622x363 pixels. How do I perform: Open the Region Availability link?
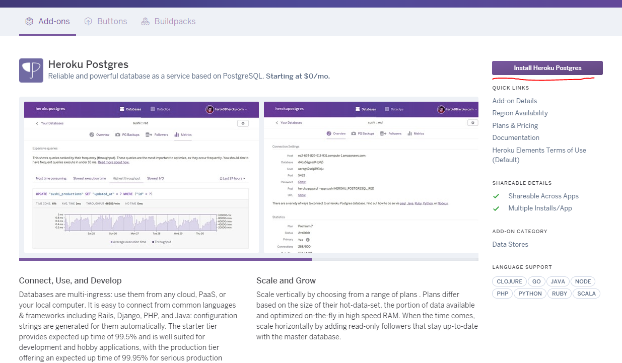click(x=520, y=113)
